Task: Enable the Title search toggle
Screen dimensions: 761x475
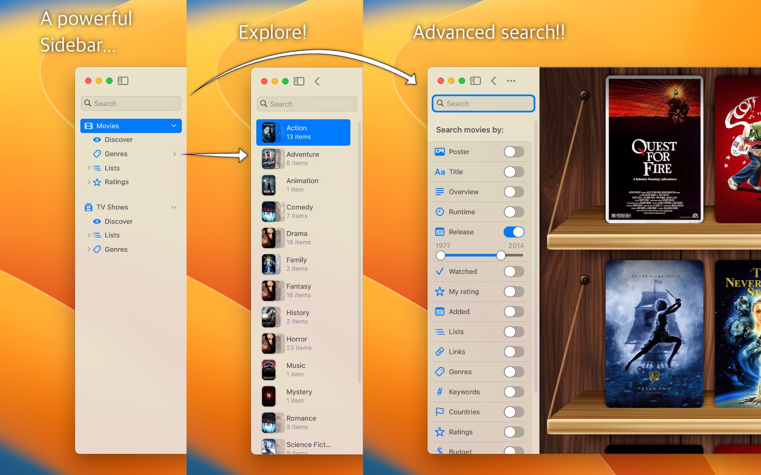Action: coord(514,172)
